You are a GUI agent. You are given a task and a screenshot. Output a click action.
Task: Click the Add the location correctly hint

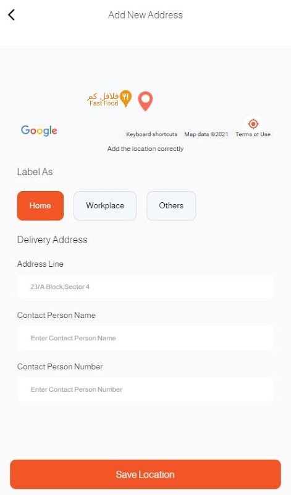[145, 148]
